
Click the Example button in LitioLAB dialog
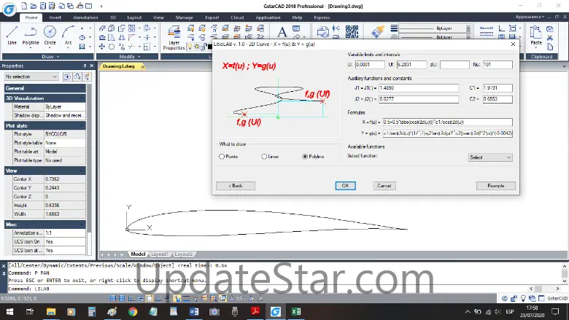[x=496, y=186]
